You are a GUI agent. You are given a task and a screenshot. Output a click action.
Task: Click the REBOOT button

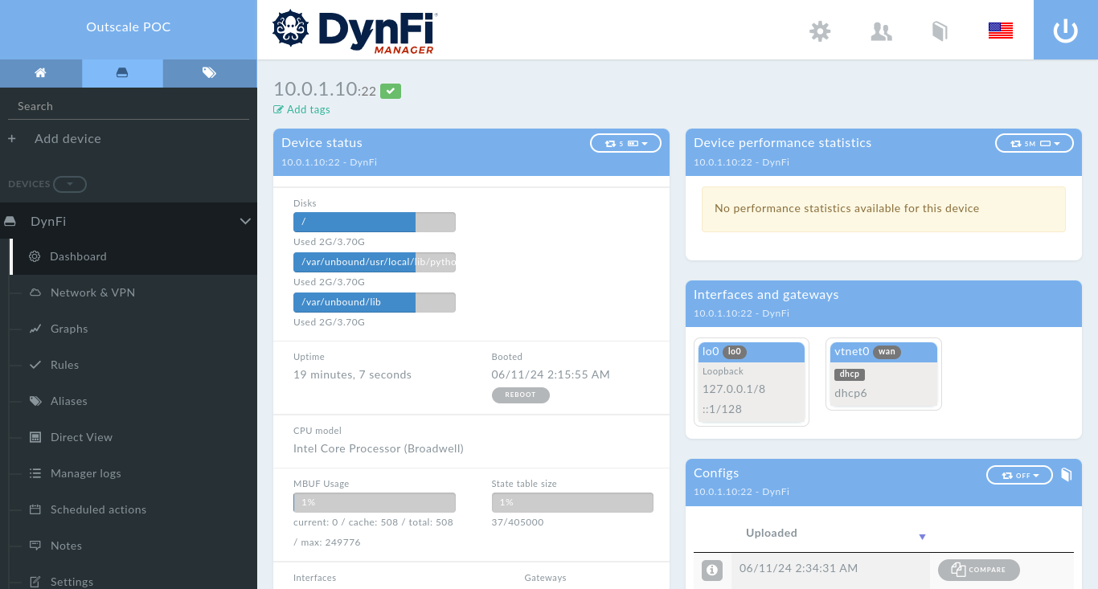(521, 395)
